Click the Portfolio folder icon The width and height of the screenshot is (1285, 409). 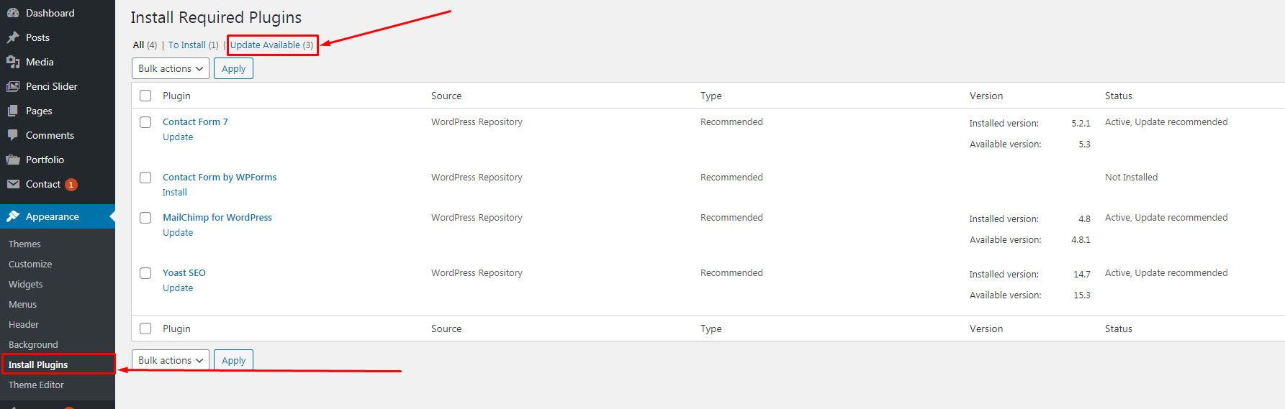13,160
